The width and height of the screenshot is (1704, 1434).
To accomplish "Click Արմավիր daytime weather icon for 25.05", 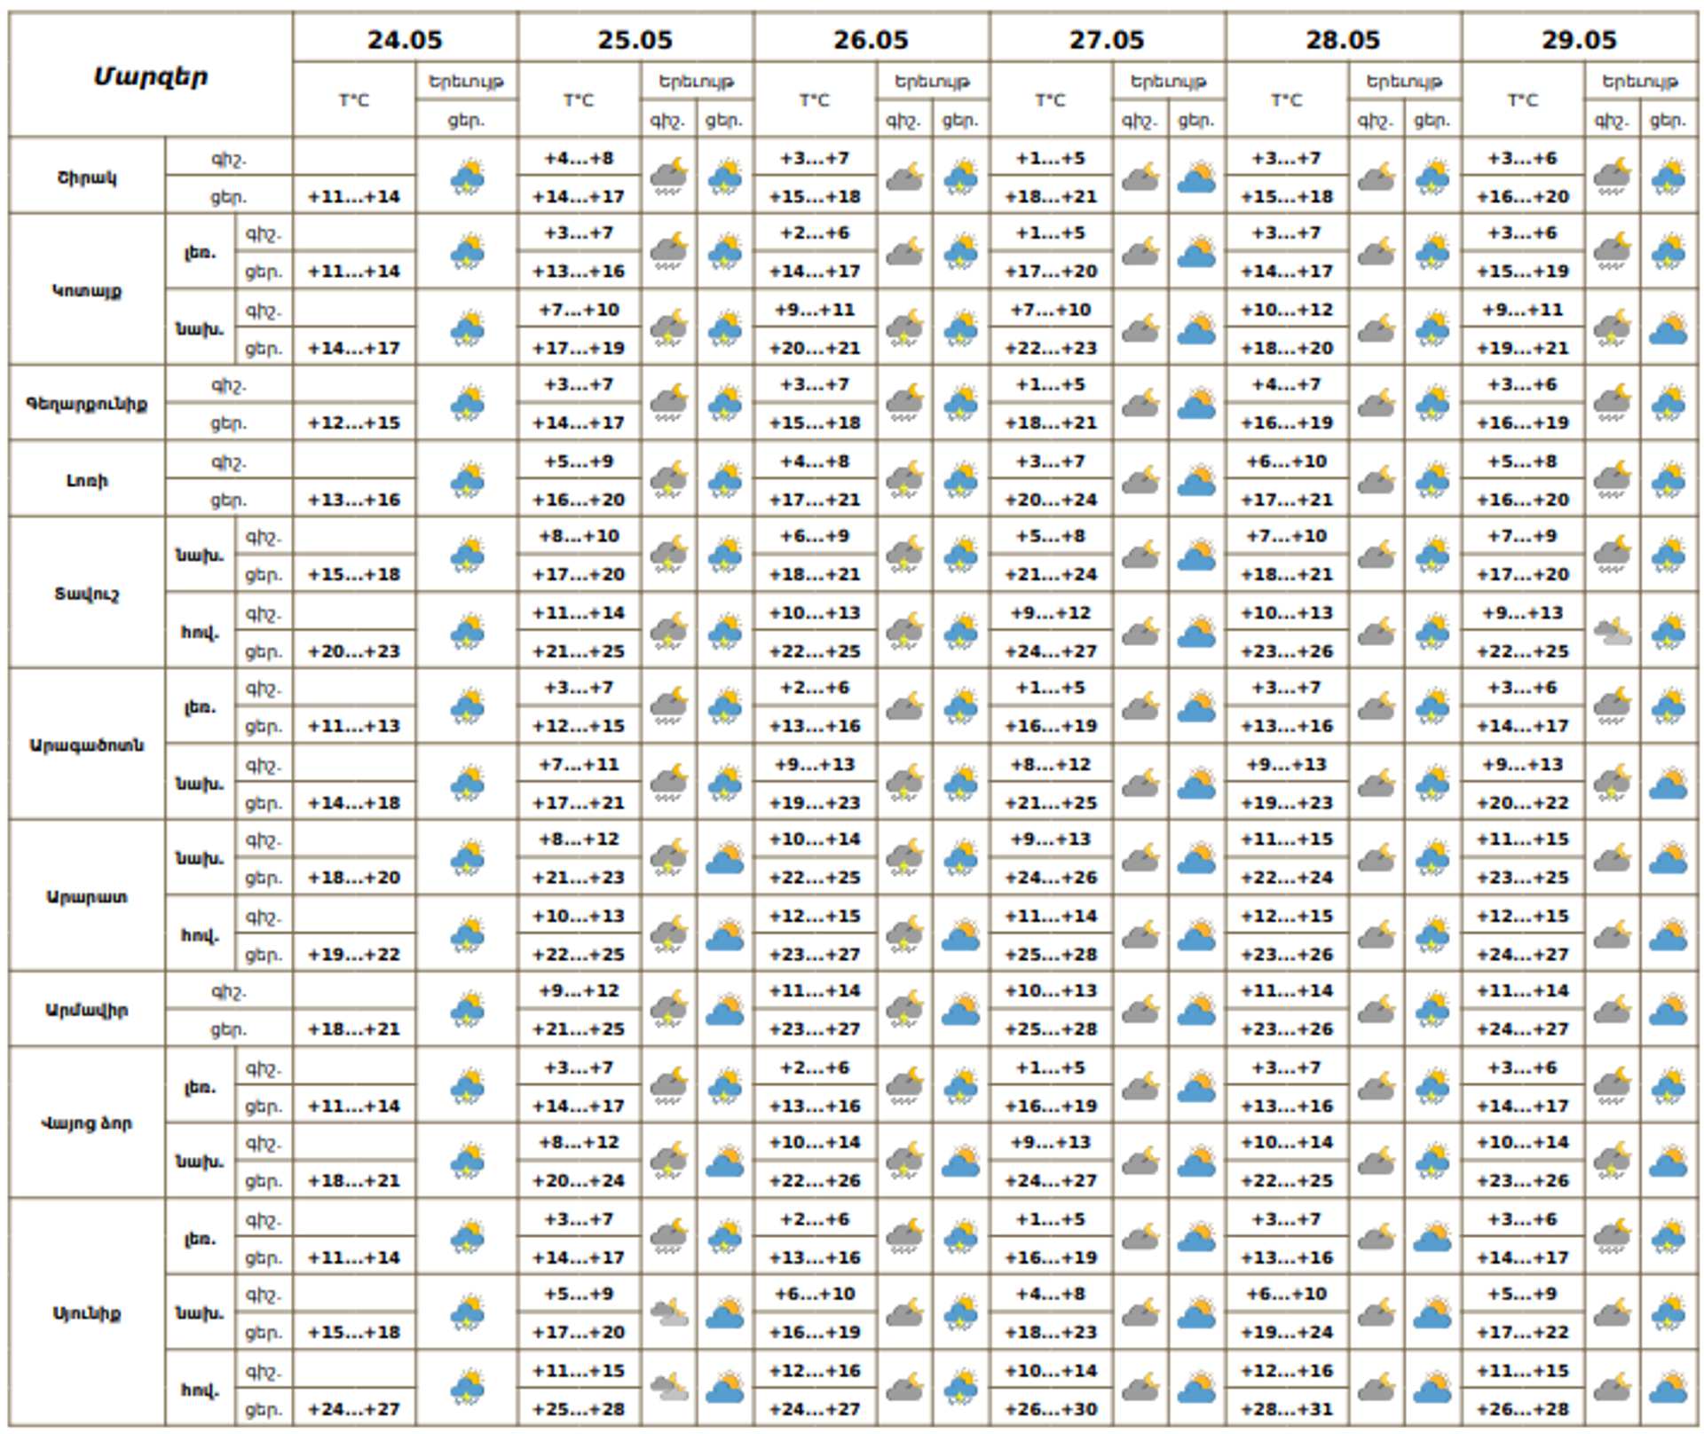I will [725, 1009].
